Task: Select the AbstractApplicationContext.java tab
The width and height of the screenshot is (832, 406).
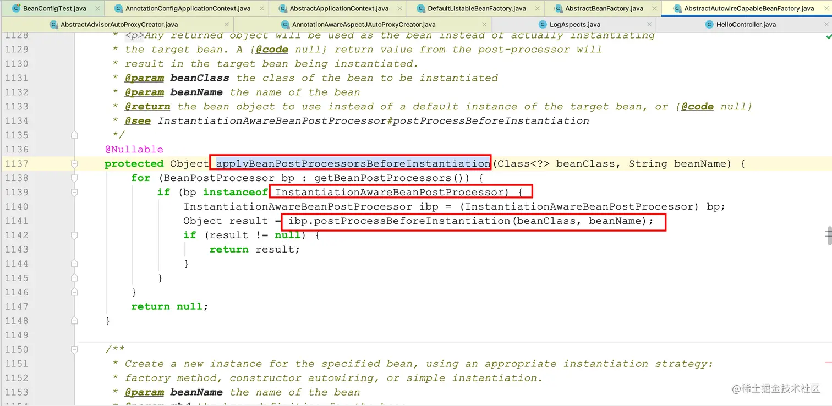Action: (337, 8)
